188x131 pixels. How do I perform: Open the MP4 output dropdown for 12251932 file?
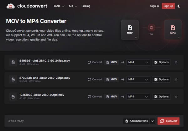[x=138, y=97]
